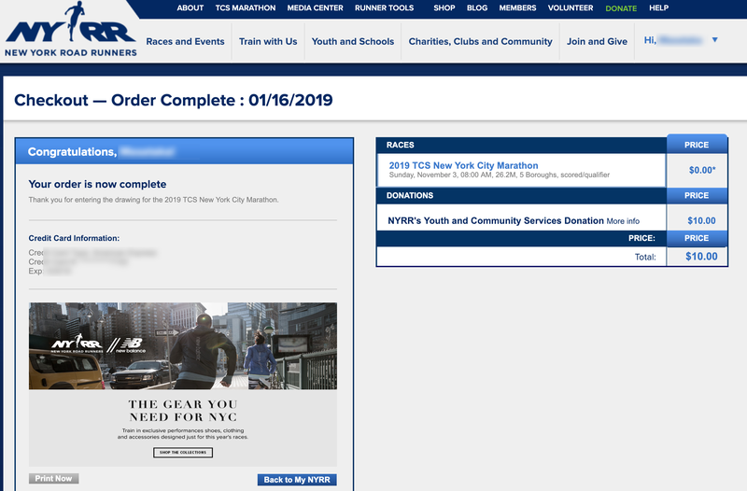
Task: Select MEMBERS in the top navigation
Action: (x=517, y=8)
